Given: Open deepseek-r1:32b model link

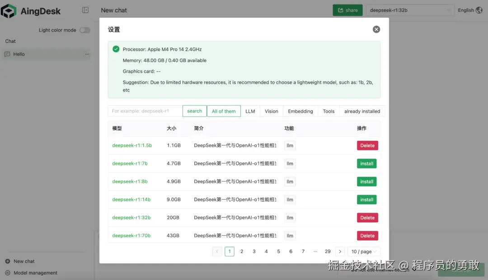Looking at the screenshot, I should click(x=131, y=218).
